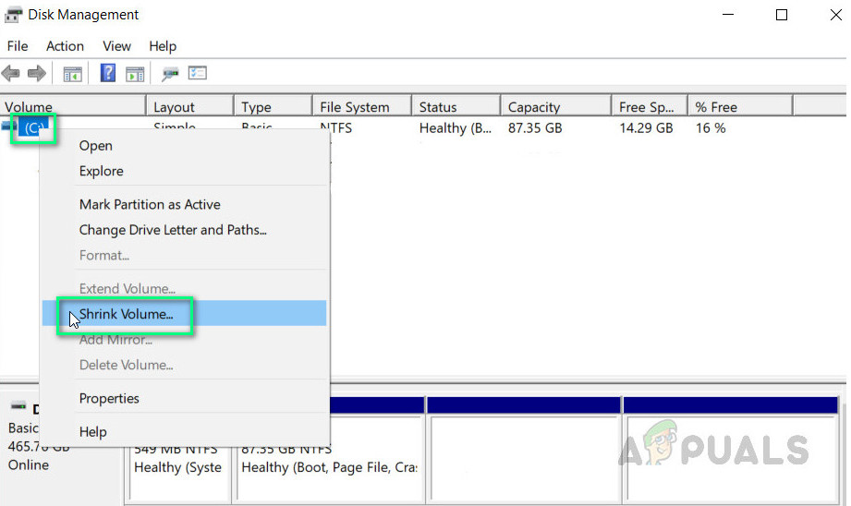Sort by the Volume column header
Image resolution: width=851 pixels, height=506 pixels.
click(x=73, y=107)
